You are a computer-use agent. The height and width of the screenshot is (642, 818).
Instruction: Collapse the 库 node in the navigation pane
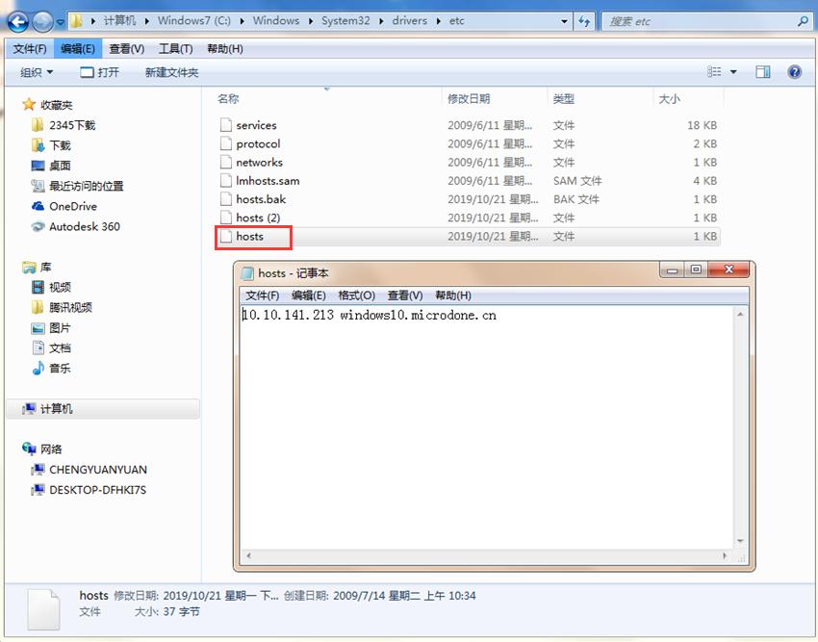coord(18,267)
